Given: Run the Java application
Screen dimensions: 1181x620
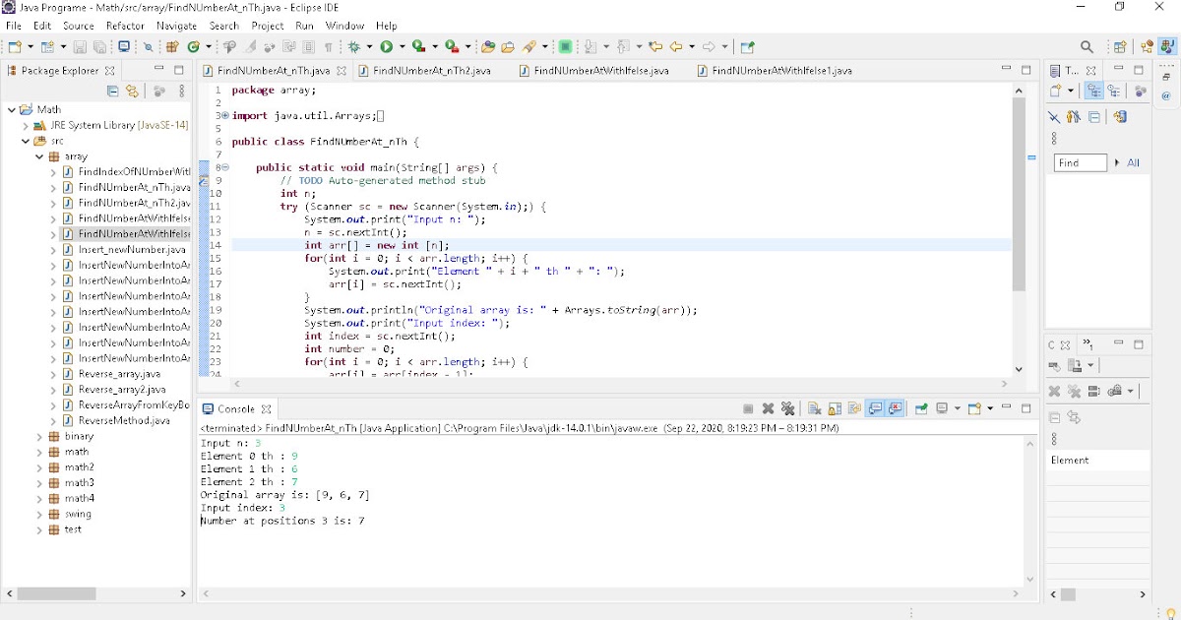Looking at the screenshot, I should 387,45.
